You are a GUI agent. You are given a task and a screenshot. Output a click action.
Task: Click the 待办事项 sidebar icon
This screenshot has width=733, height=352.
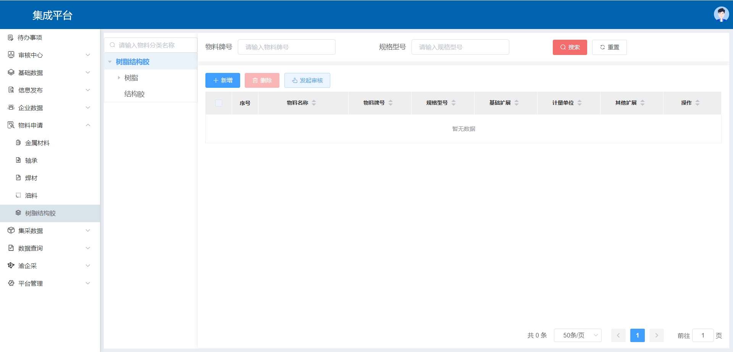(x=11, y=37)
